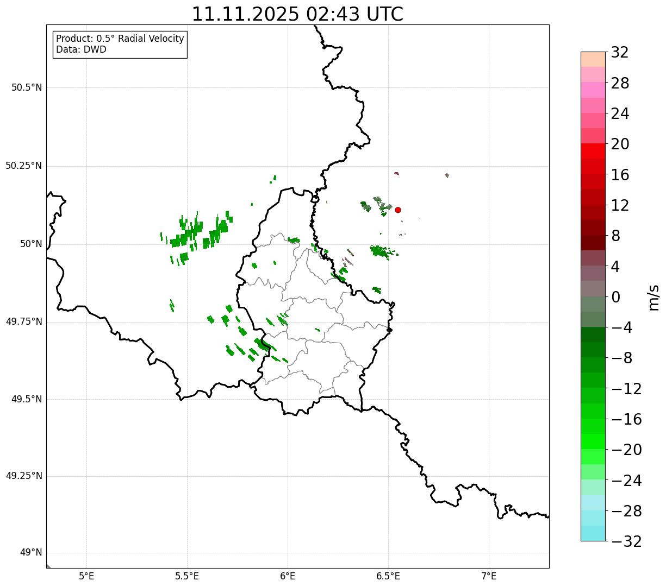Click the colorbar tick value 28
666x587 pixels.
point(620,83)
